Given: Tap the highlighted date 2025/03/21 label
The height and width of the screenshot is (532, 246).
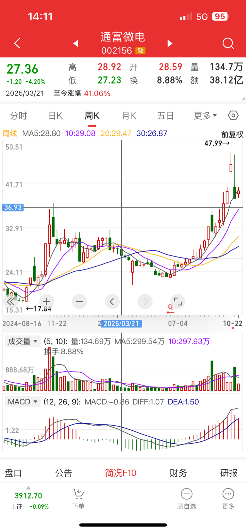Looking at the screenshot, I should pyautogui.click(x=121, y=324).
